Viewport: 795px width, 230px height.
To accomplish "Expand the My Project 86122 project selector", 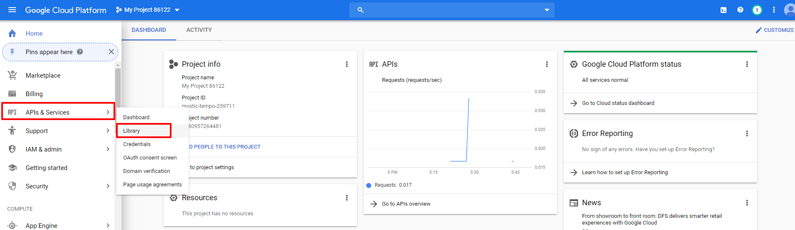I will click(148, 10).
